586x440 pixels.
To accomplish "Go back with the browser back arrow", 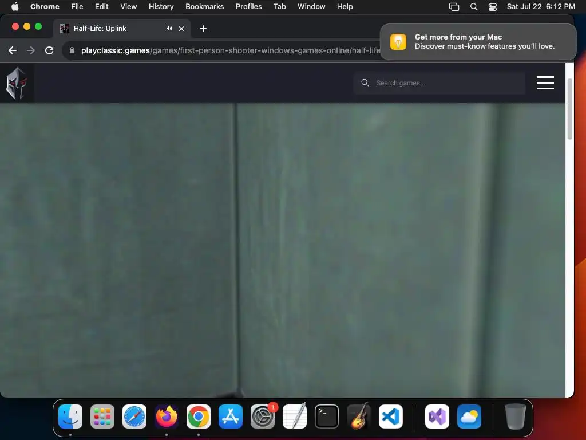I will point(13,50).
